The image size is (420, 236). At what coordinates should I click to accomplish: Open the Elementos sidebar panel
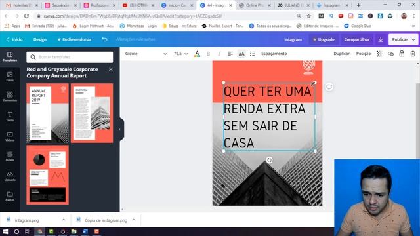[10, 96]
